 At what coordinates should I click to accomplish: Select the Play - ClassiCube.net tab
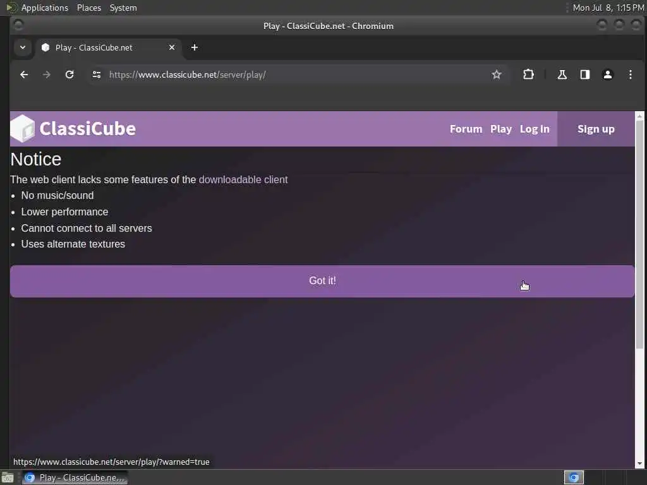pos(107,47)
